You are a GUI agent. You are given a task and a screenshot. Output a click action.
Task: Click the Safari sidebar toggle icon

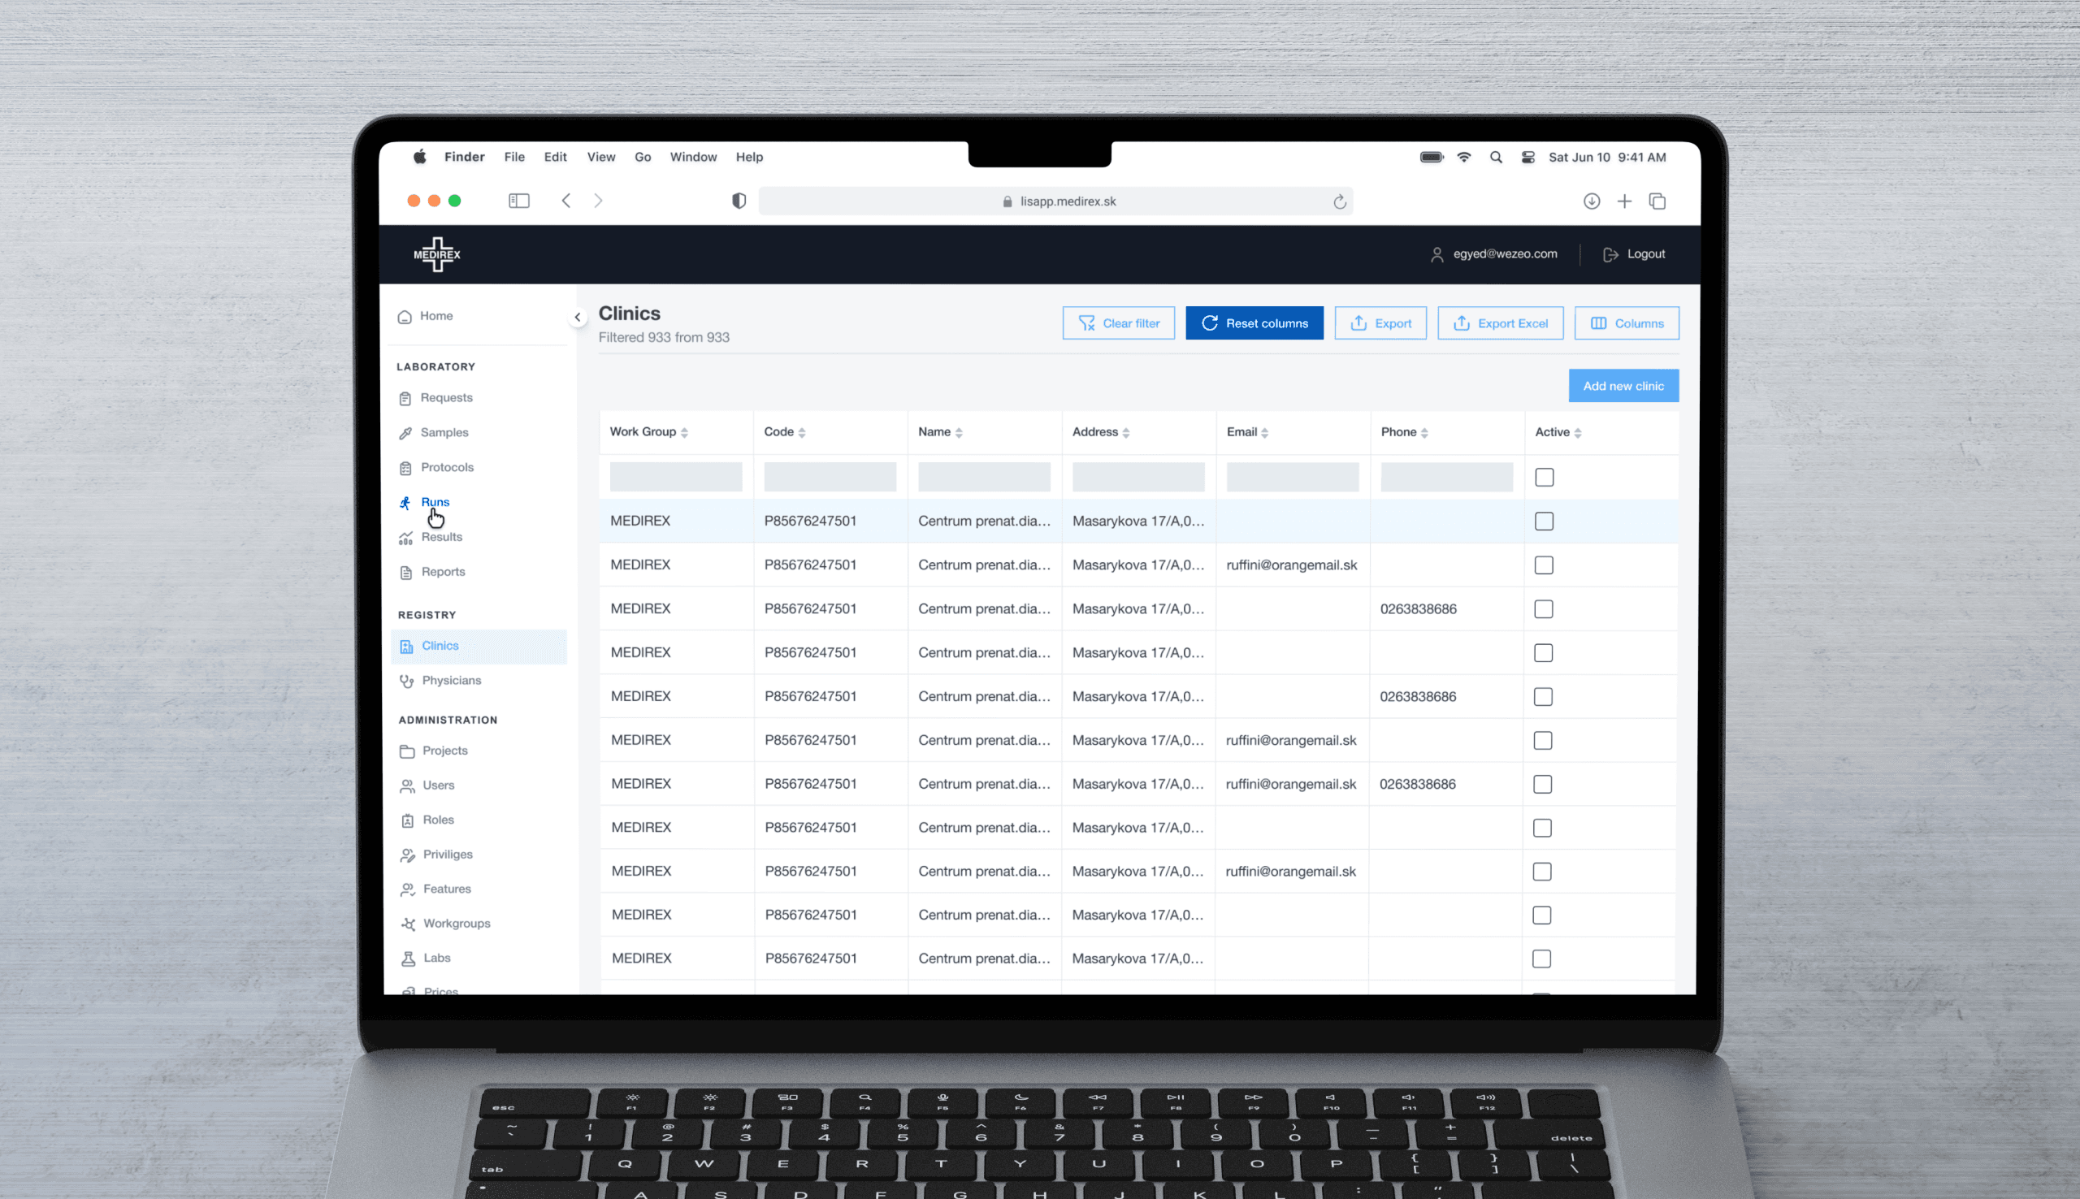tap(518, 201)
